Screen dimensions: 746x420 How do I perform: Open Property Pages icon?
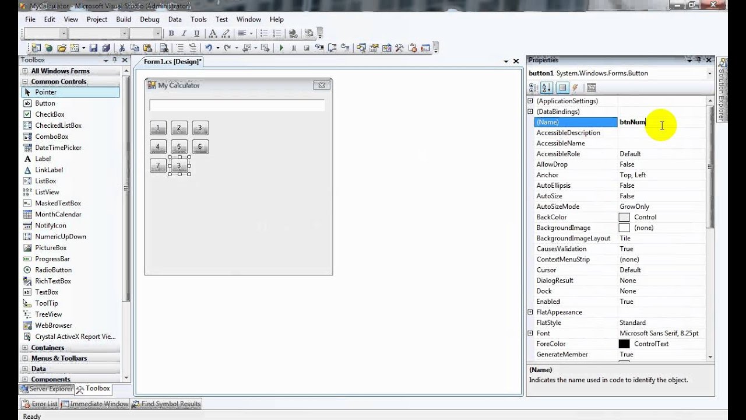click(x=591, y=88)
